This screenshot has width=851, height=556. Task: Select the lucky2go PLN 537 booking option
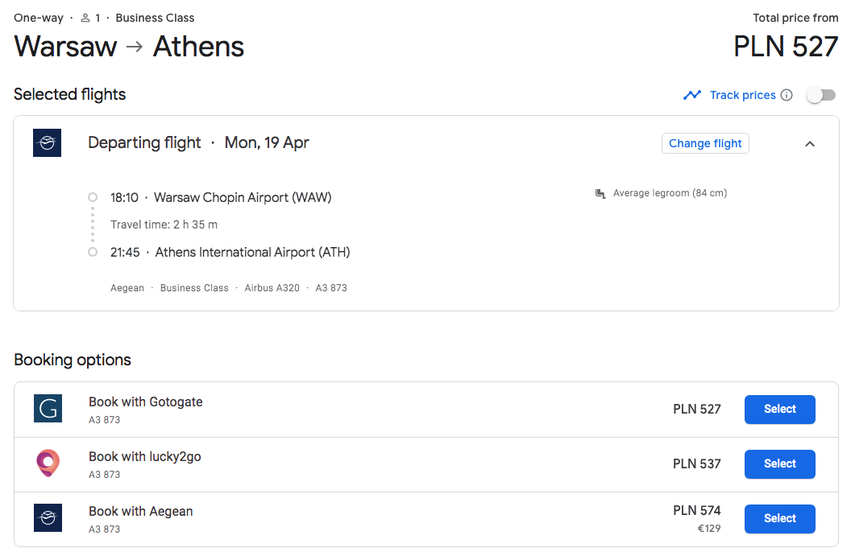779,464
